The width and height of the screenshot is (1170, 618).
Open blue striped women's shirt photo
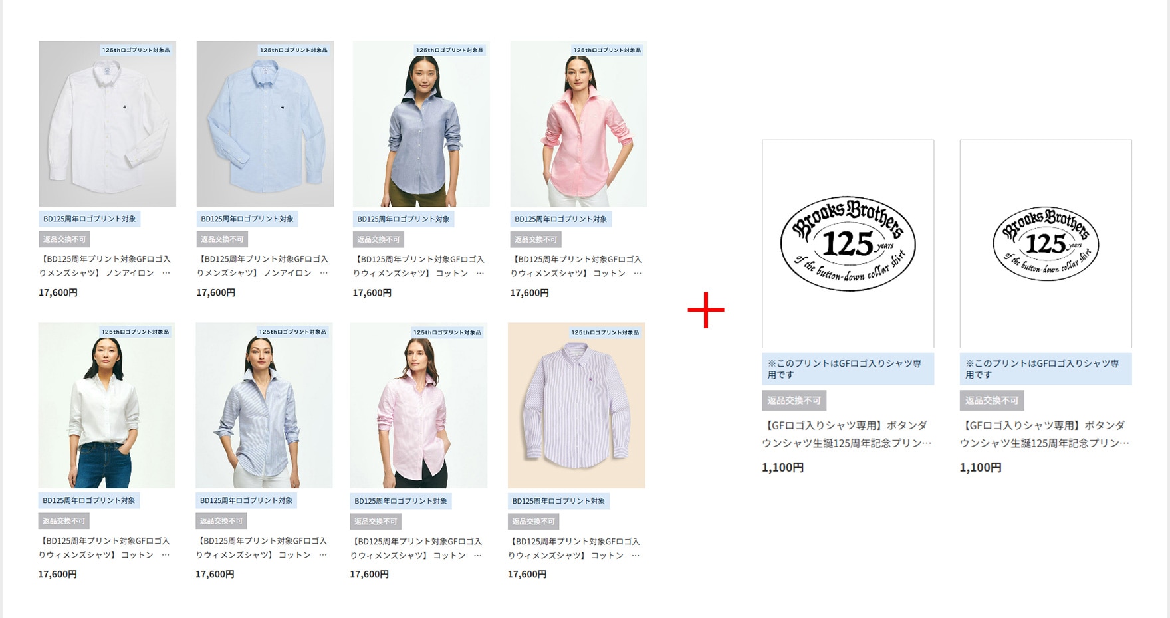click(264, 405)
